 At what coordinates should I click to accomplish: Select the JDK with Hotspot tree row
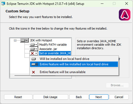[x=41, y=40]
